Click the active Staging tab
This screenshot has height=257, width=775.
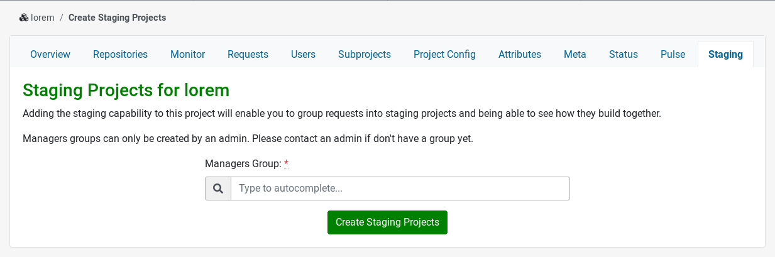coord(725,55)
